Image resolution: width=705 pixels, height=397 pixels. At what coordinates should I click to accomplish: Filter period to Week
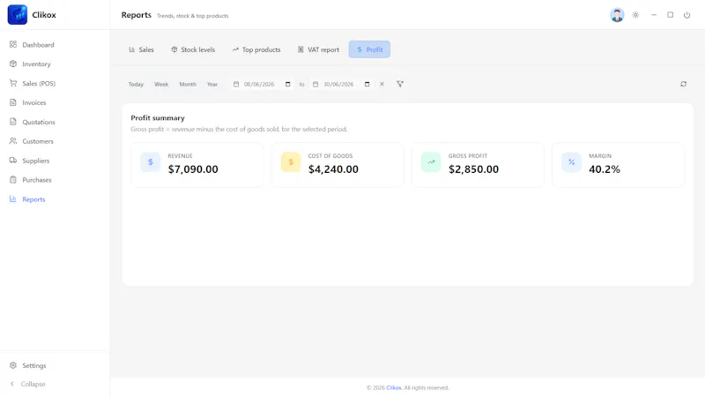point(161,84)
